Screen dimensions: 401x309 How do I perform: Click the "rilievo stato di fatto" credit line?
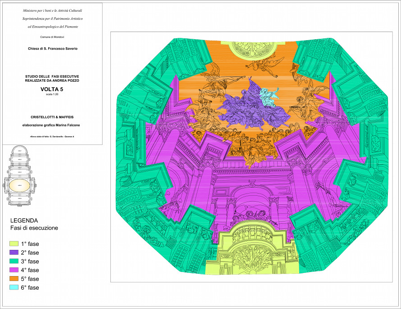tap(52, 136)
